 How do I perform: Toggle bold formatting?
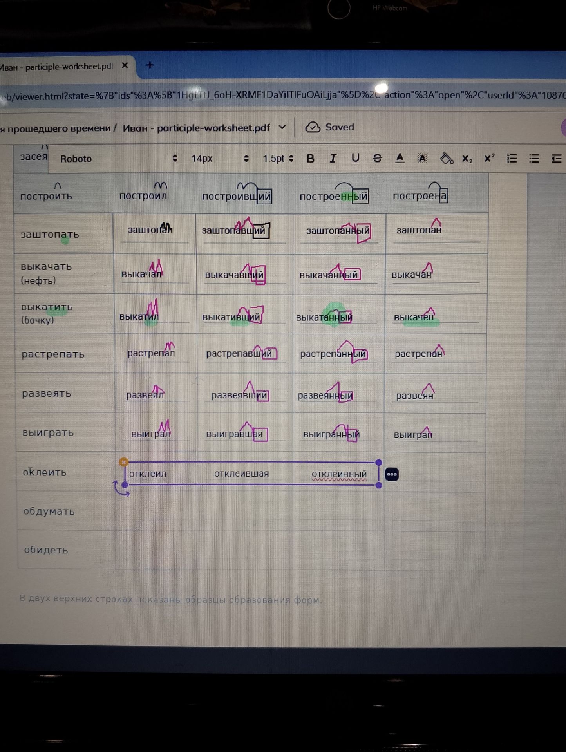(311, 159)
